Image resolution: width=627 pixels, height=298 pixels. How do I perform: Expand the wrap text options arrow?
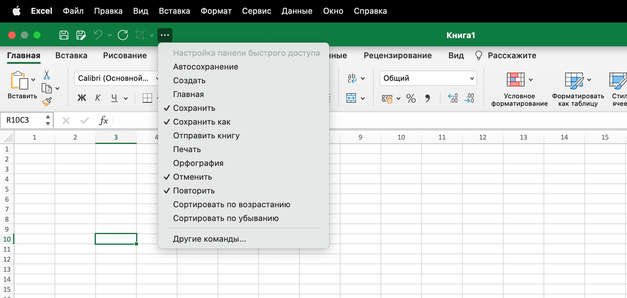point(363,78)
